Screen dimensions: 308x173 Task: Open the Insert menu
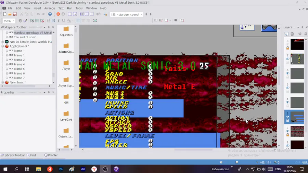(x=37, y=8)
